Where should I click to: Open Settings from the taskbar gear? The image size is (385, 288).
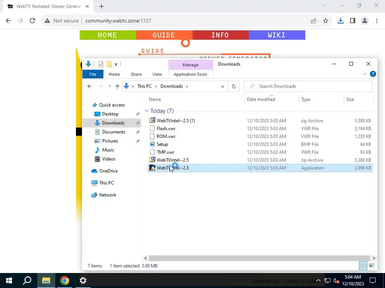click(83, 280)
